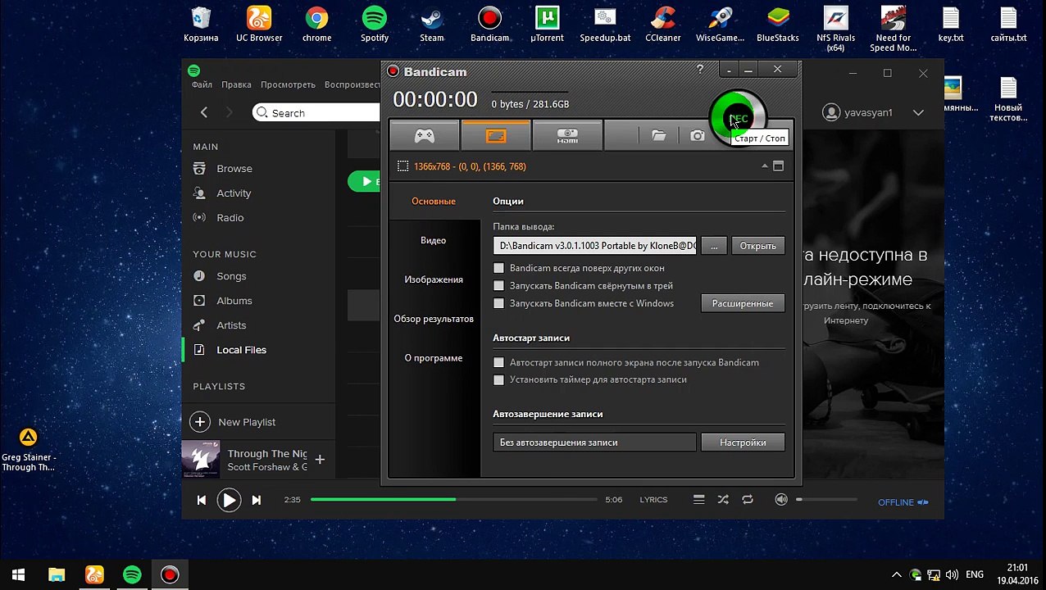Open Albums under Your Music
This screenshot has width=1046, height=590.
[234, 301]
